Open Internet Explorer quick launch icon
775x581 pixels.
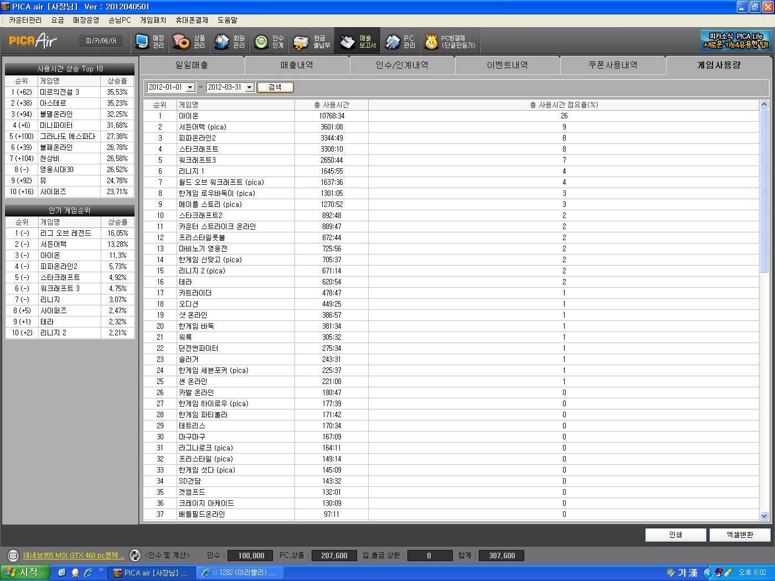tap(88, 573)
